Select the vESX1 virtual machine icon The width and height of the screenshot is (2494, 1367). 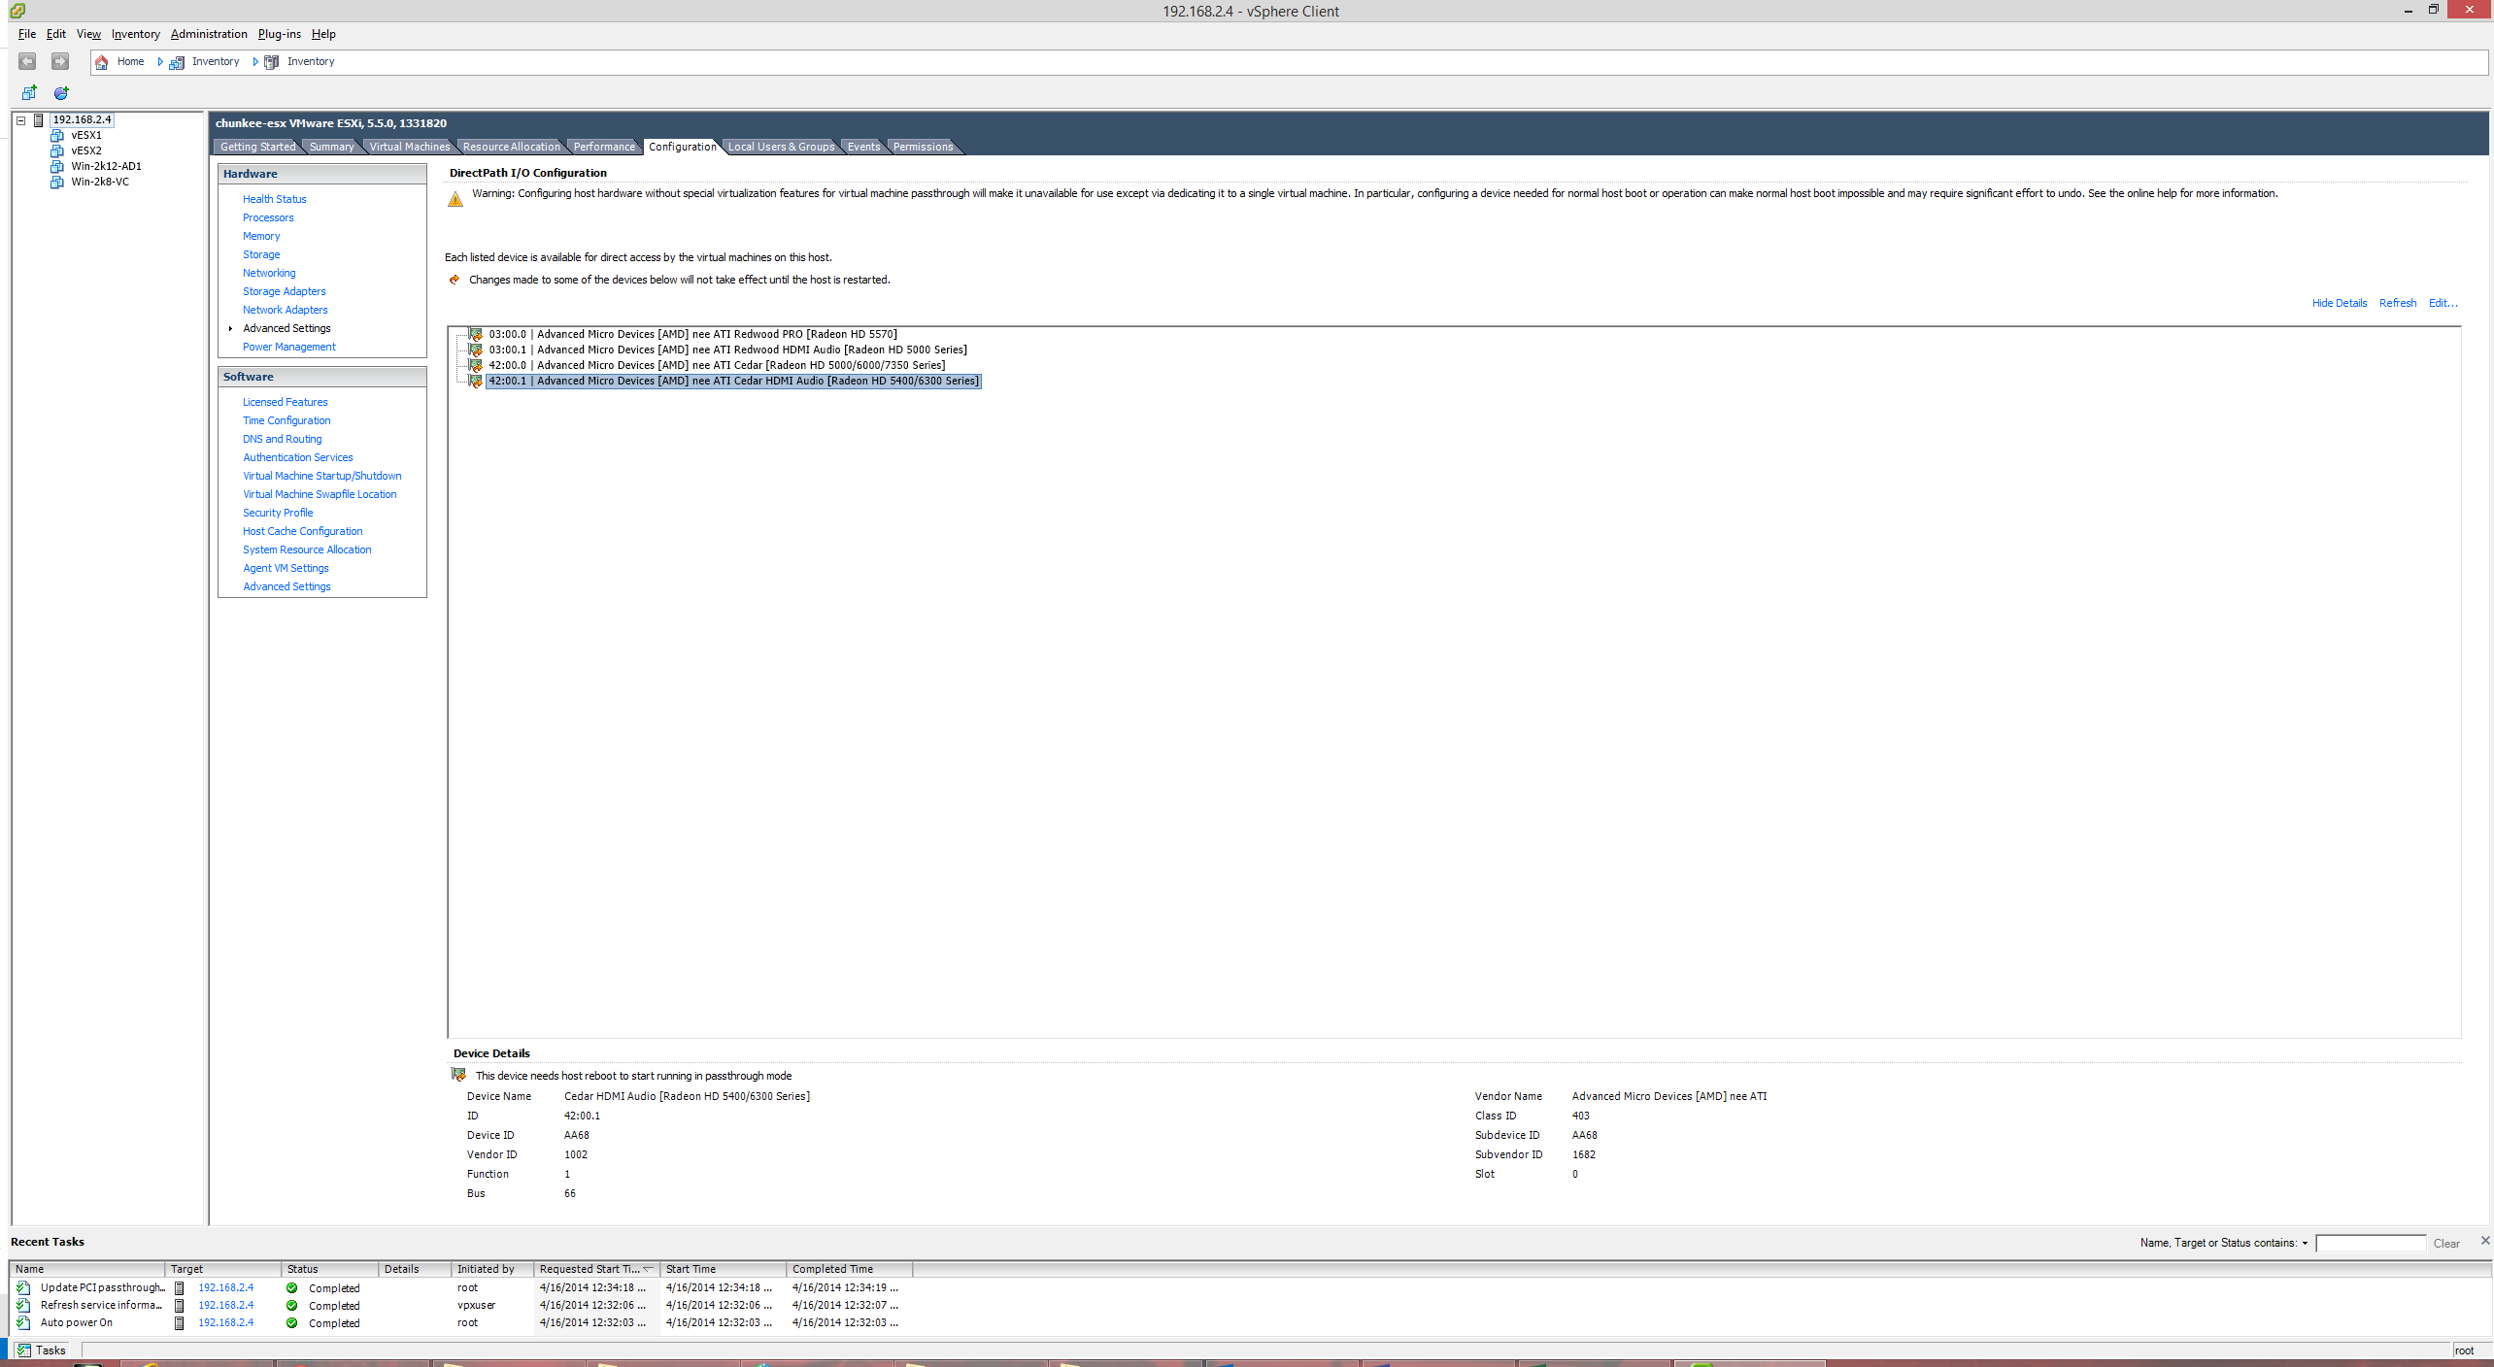point(57,136)
